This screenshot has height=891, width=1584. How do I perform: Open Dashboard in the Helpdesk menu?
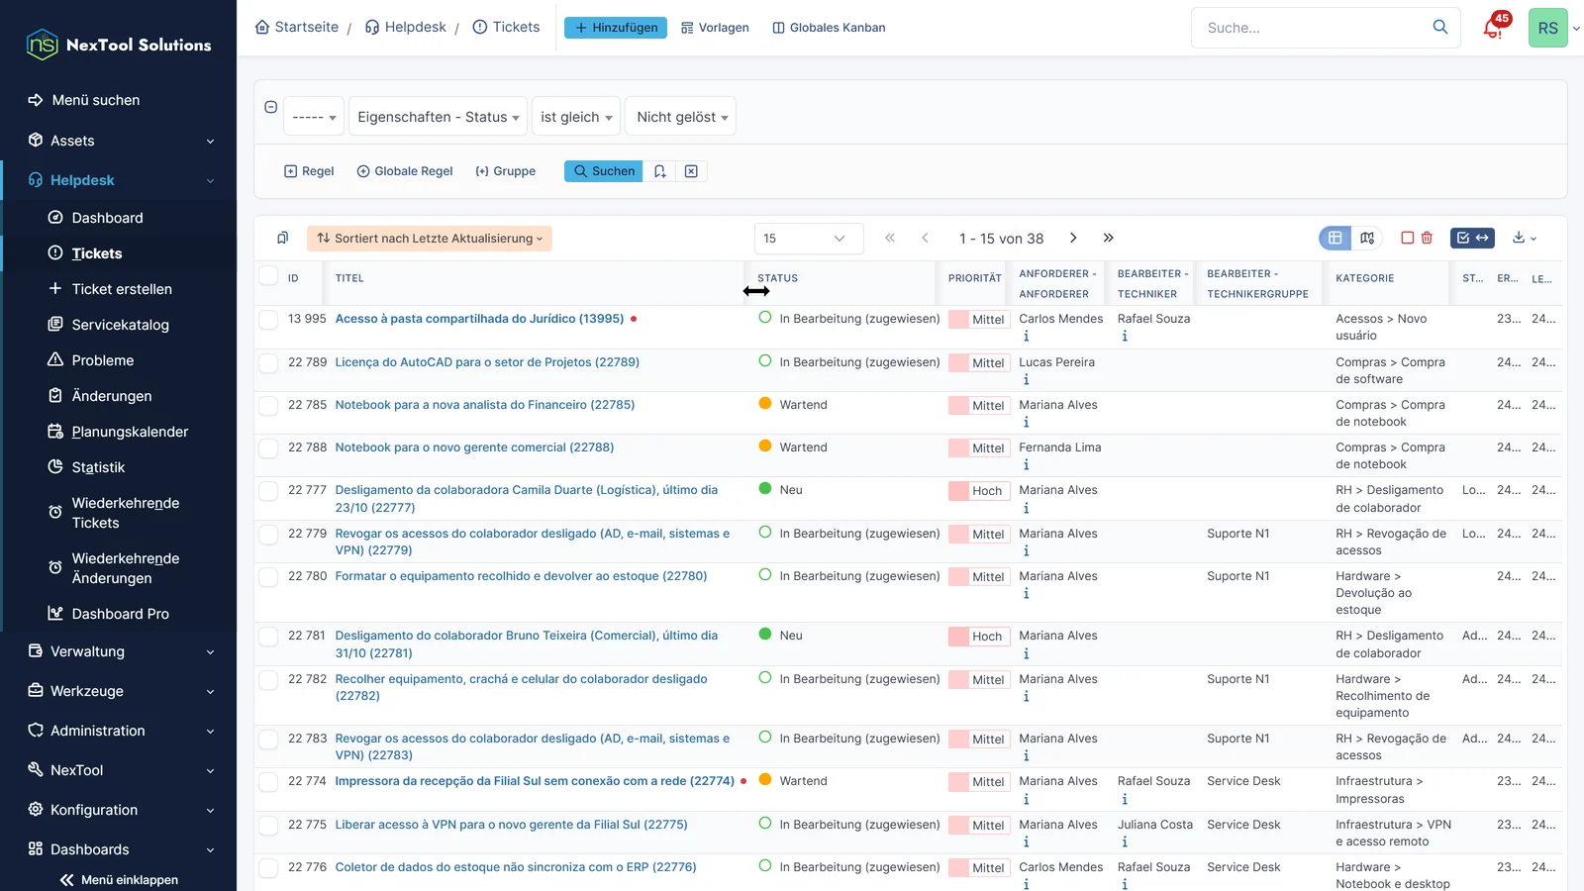107,218
